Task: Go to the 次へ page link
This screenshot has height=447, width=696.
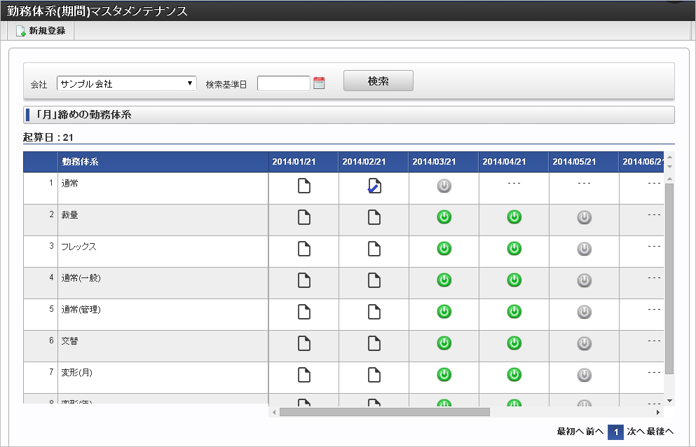Action: pos(636,431)
